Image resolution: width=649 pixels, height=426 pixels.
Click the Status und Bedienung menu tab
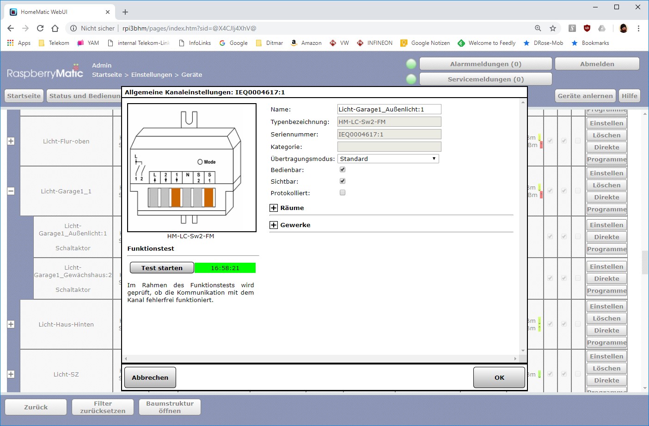(x=85, y=96)
